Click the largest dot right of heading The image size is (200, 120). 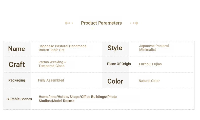137,23
